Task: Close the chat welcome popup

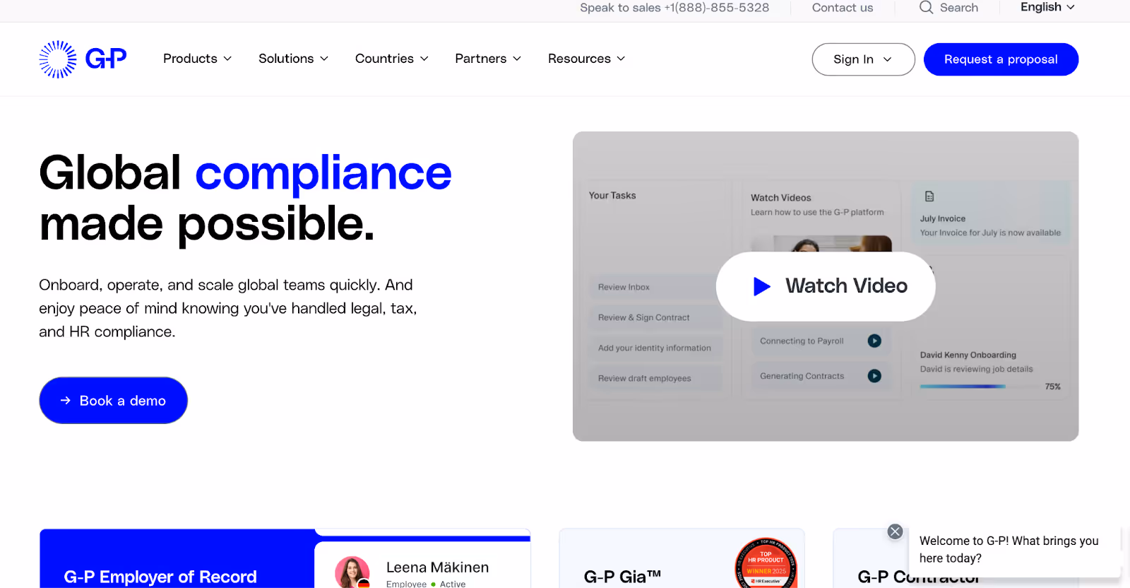Action: coord(895,531)
